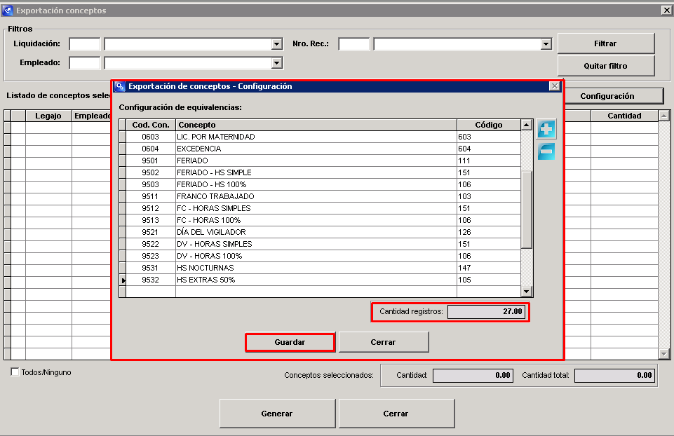The width and height of the screenshot is (674, 436).
Task: Click the blue plus add-row icon
Action: coord(546,129)
